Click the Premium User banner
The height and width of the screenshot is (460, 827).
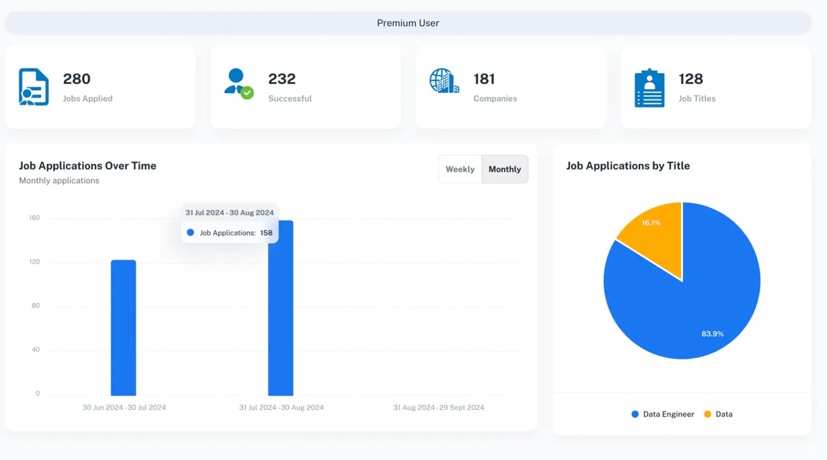click(408, 23)
